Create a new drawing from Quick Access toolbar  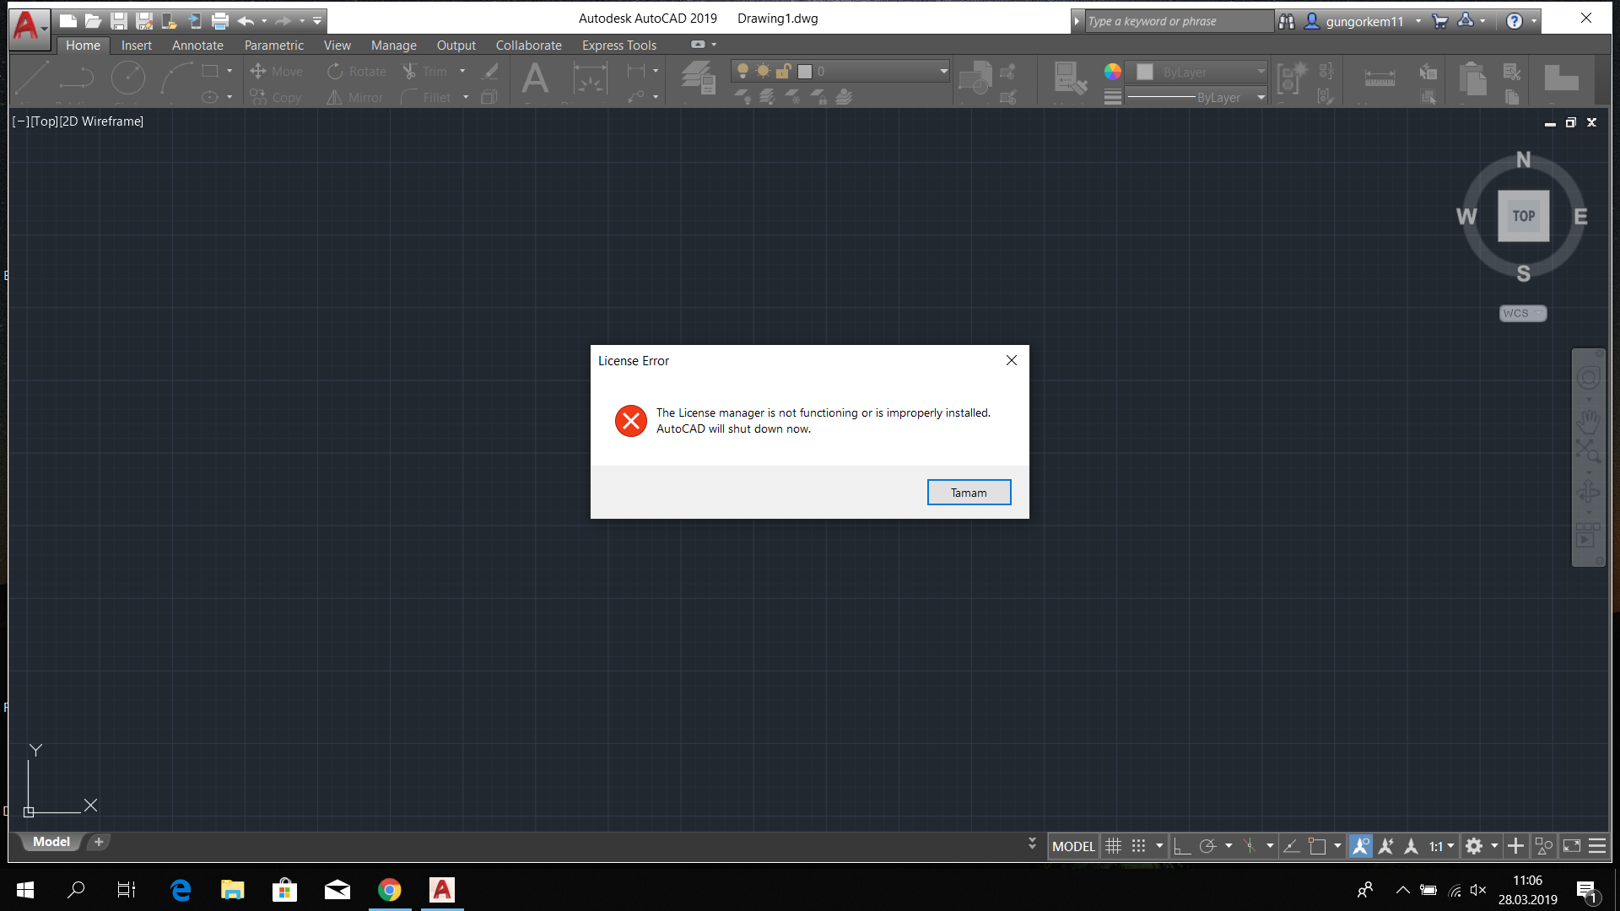(x=68, y=21)
